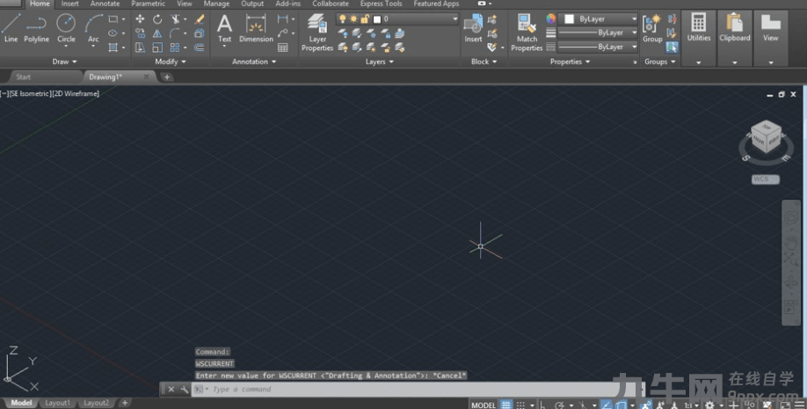Toggle group selection on/off in Groups panel
Image resolution: width=807 pixels, height=409 pixels.
672,47
